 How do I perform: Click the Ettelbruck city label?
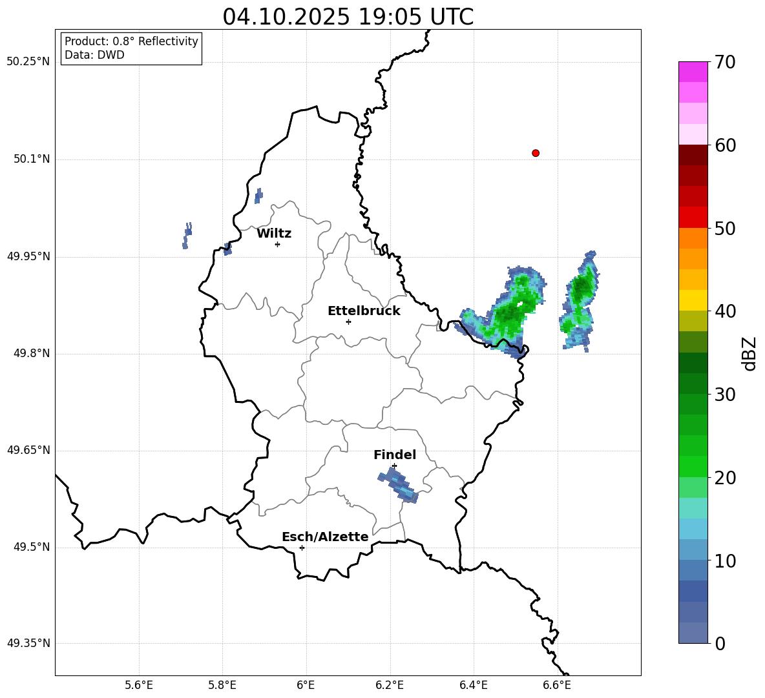364,311
